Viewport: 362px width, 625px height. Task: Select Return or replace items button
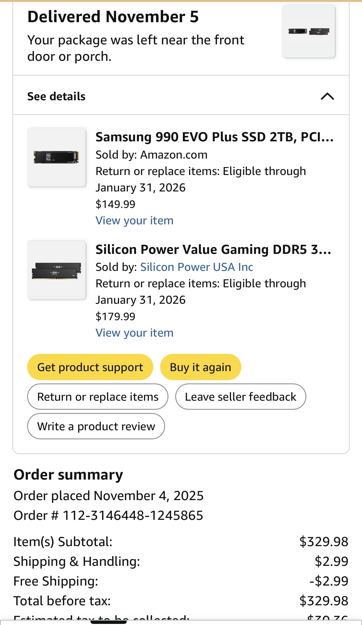click(98, 397)
